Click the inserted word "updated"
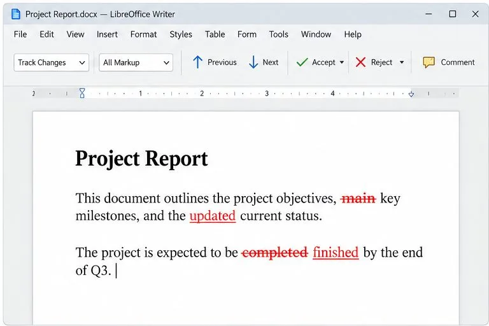Image resolution: width=489 pixels, height=326 pixels. (213, 216)
